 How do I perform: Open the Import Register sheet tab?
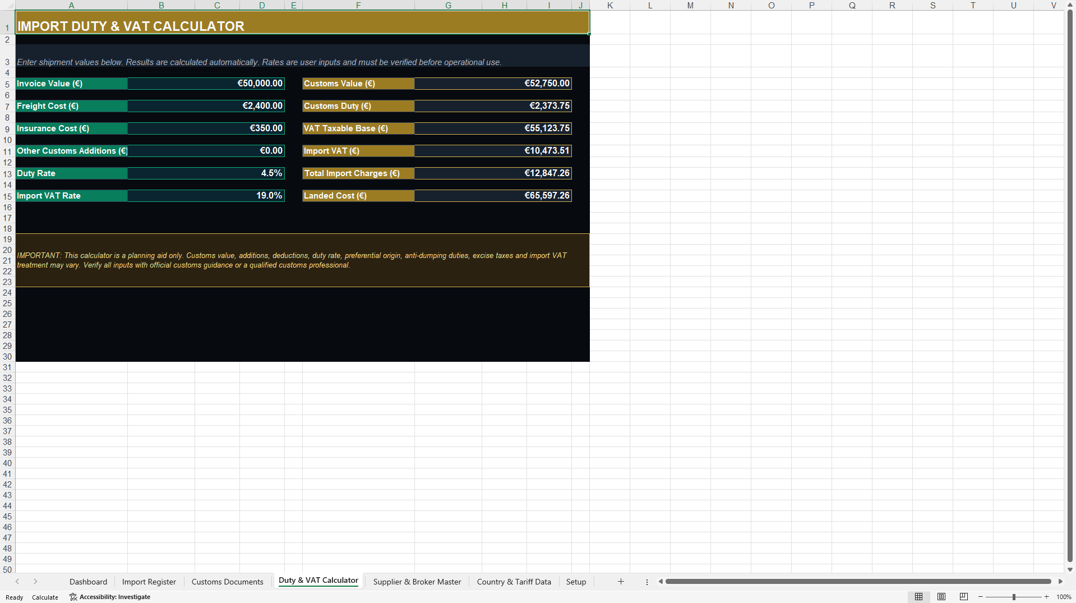point(149,582)
